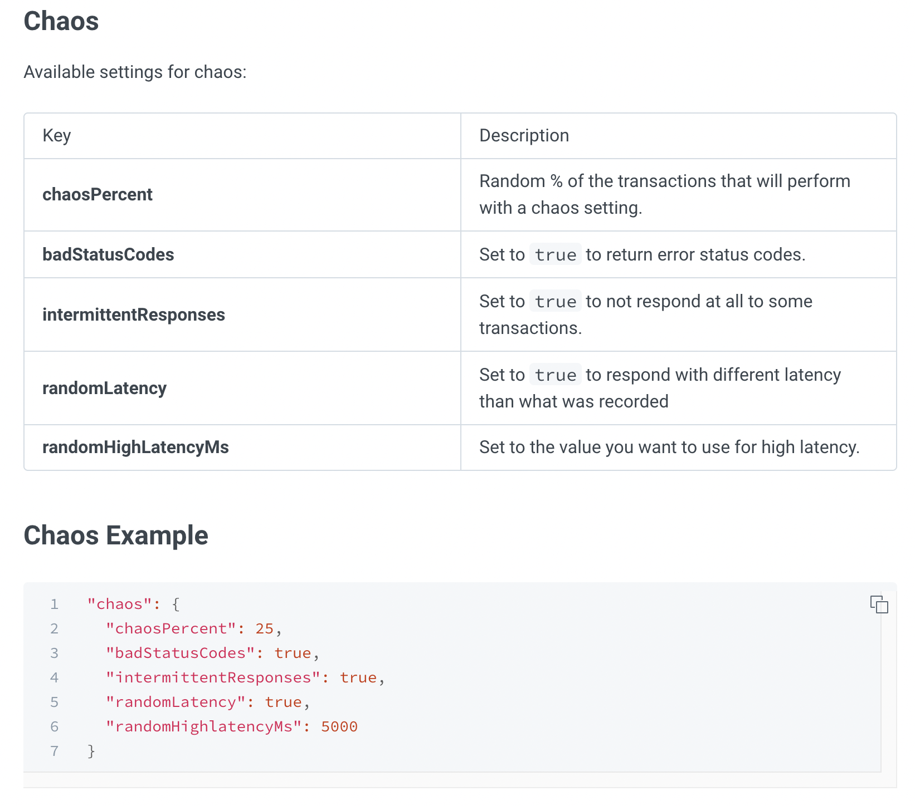
Task: Click the chaosPercent key cell
Action: [98, 194]
